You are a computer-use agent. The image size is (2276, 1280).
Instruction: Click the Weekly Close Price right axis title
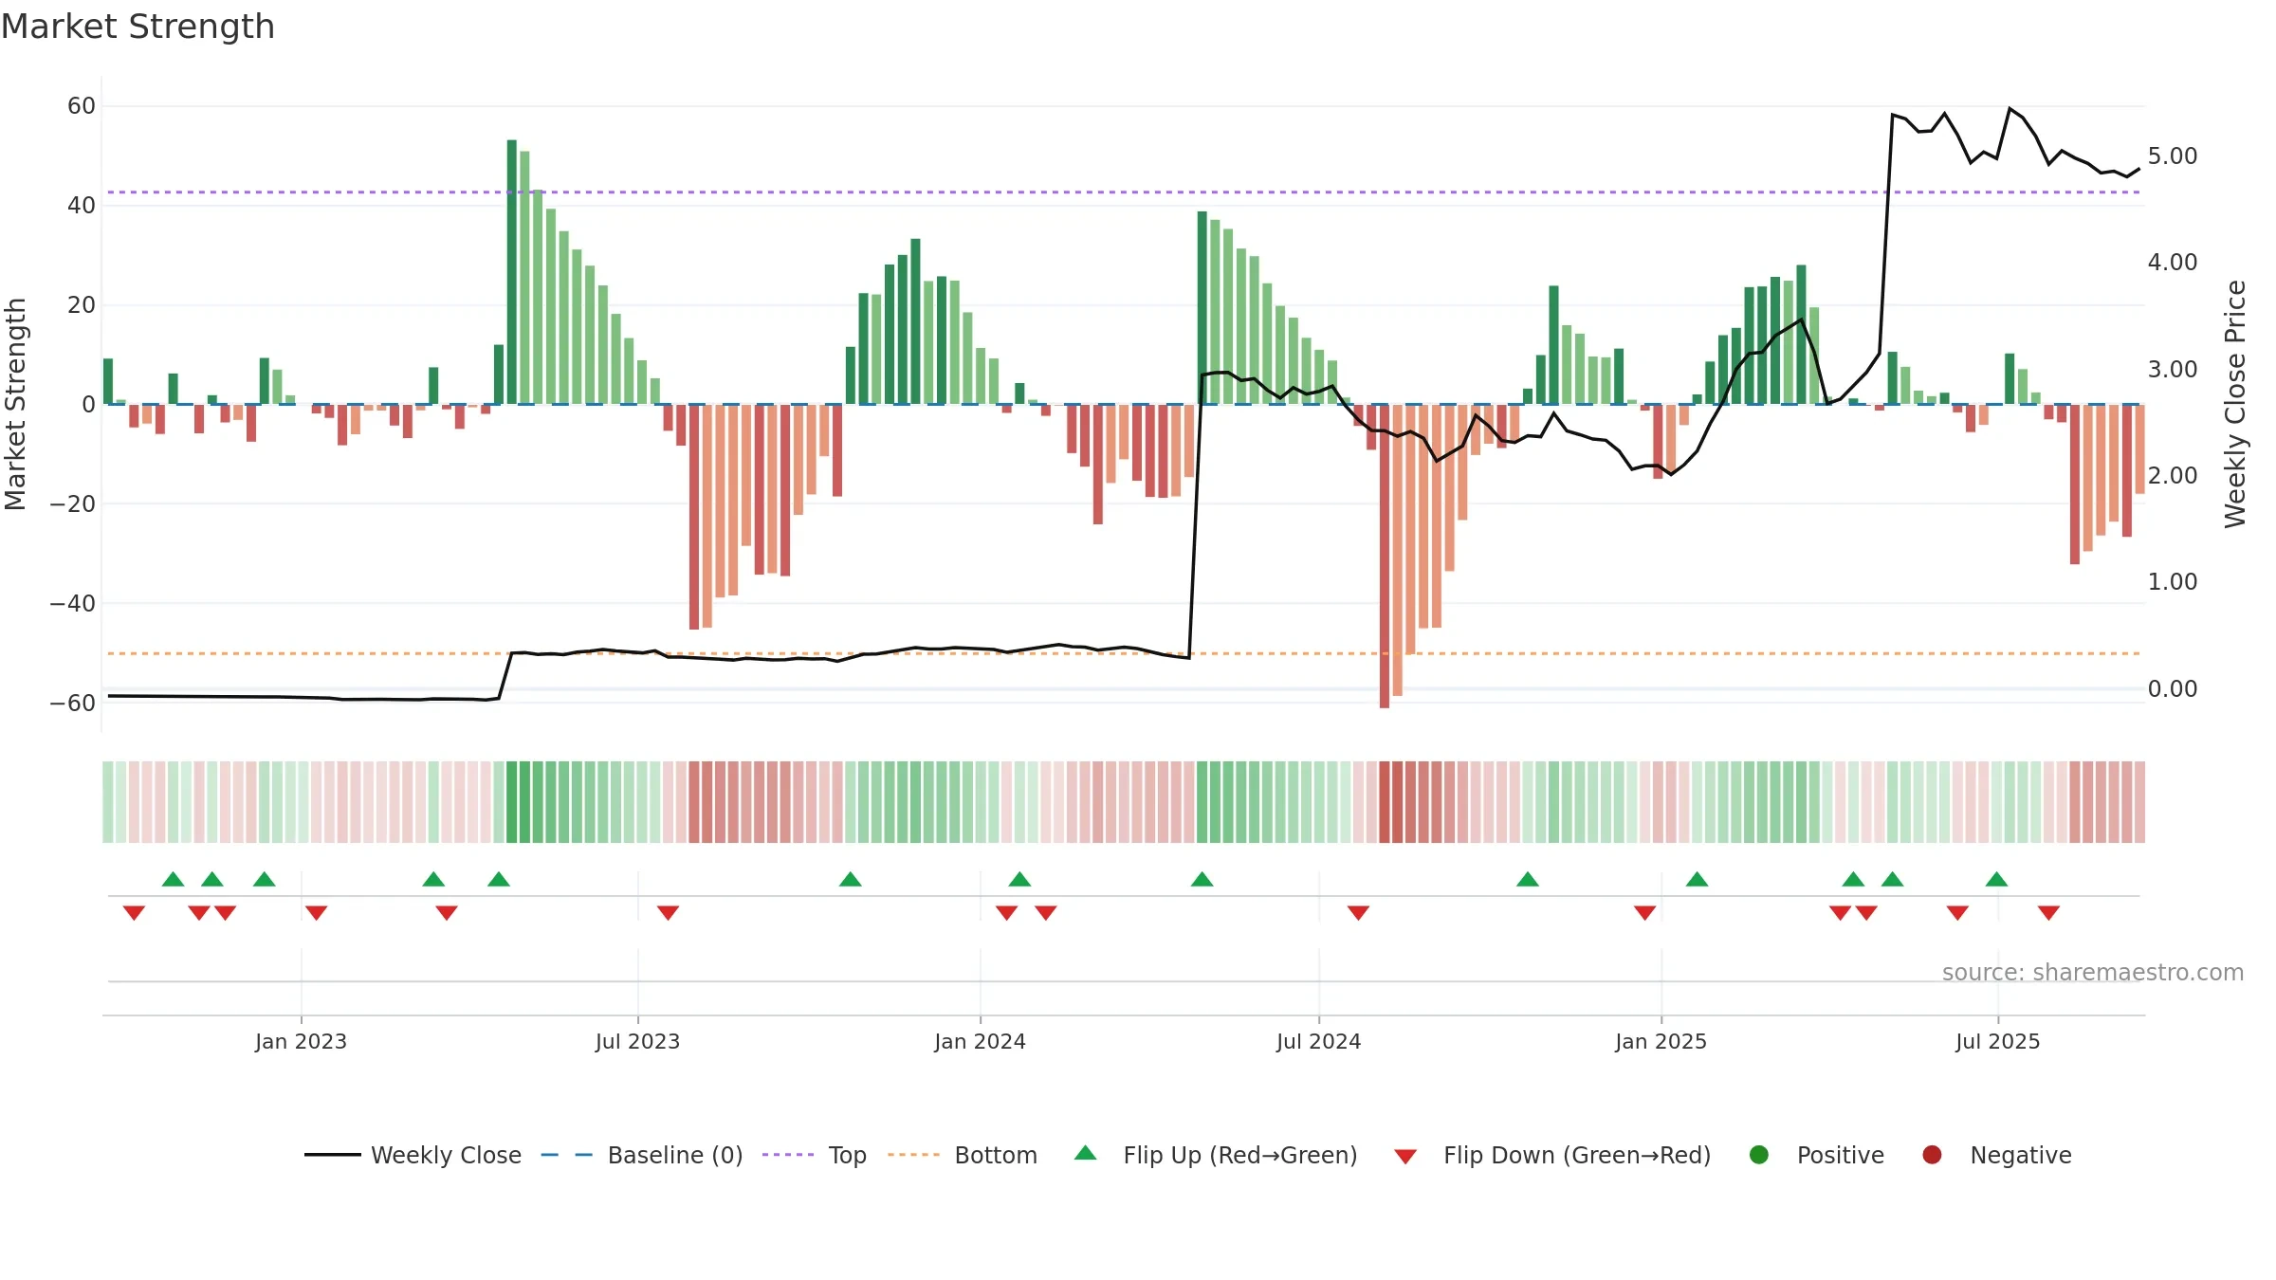(2235, 404)
